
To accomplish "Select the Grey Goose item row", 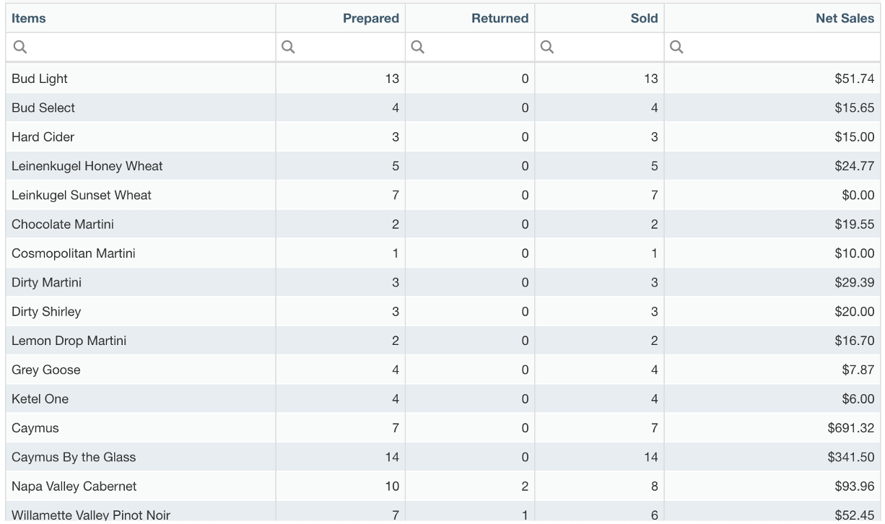I will (x=46, y=370).
